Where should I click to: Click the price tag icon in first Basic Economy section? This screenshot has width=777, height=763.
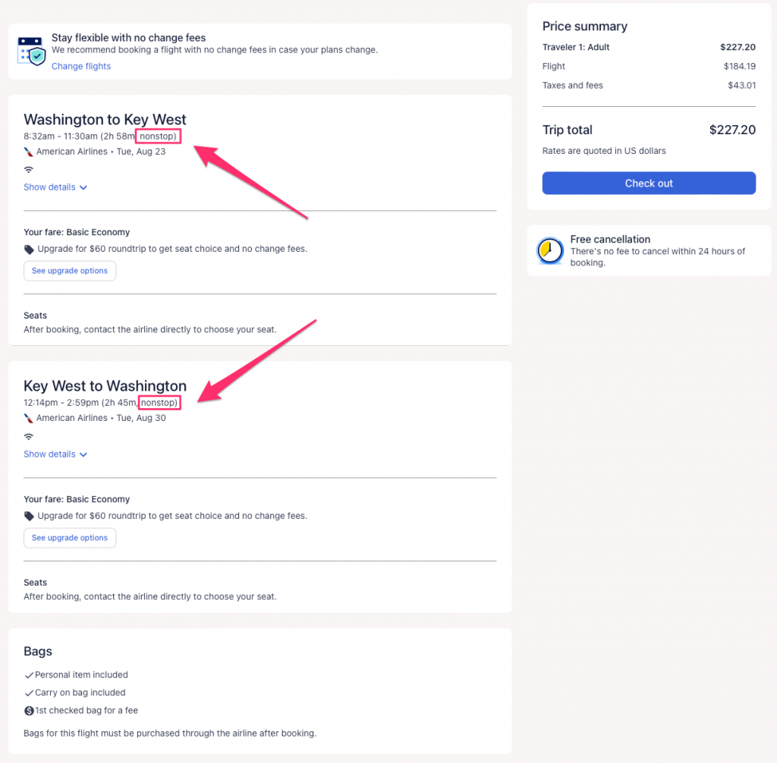click(x=29, y=249)
